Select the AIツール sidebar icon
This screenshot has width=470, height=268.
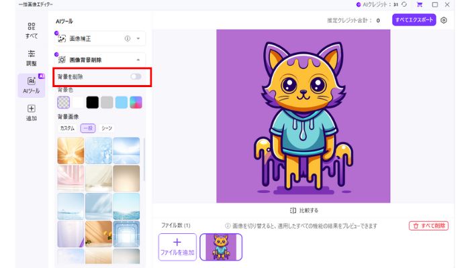[x=32, y=85]
